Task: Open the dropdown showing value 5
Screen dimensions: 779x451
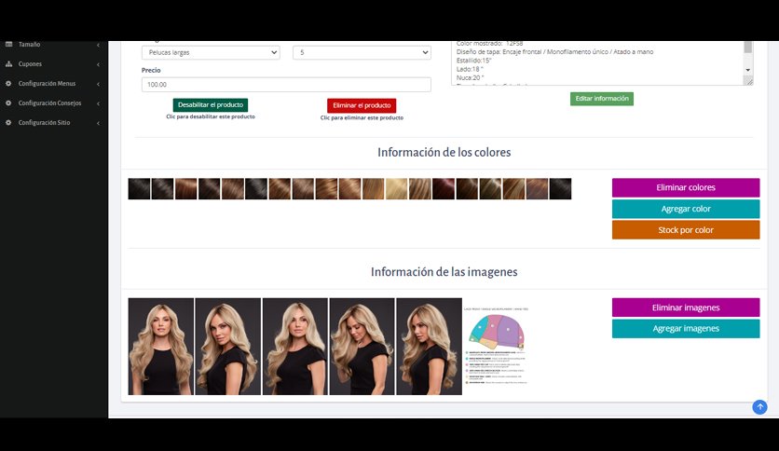Action: 362,53
